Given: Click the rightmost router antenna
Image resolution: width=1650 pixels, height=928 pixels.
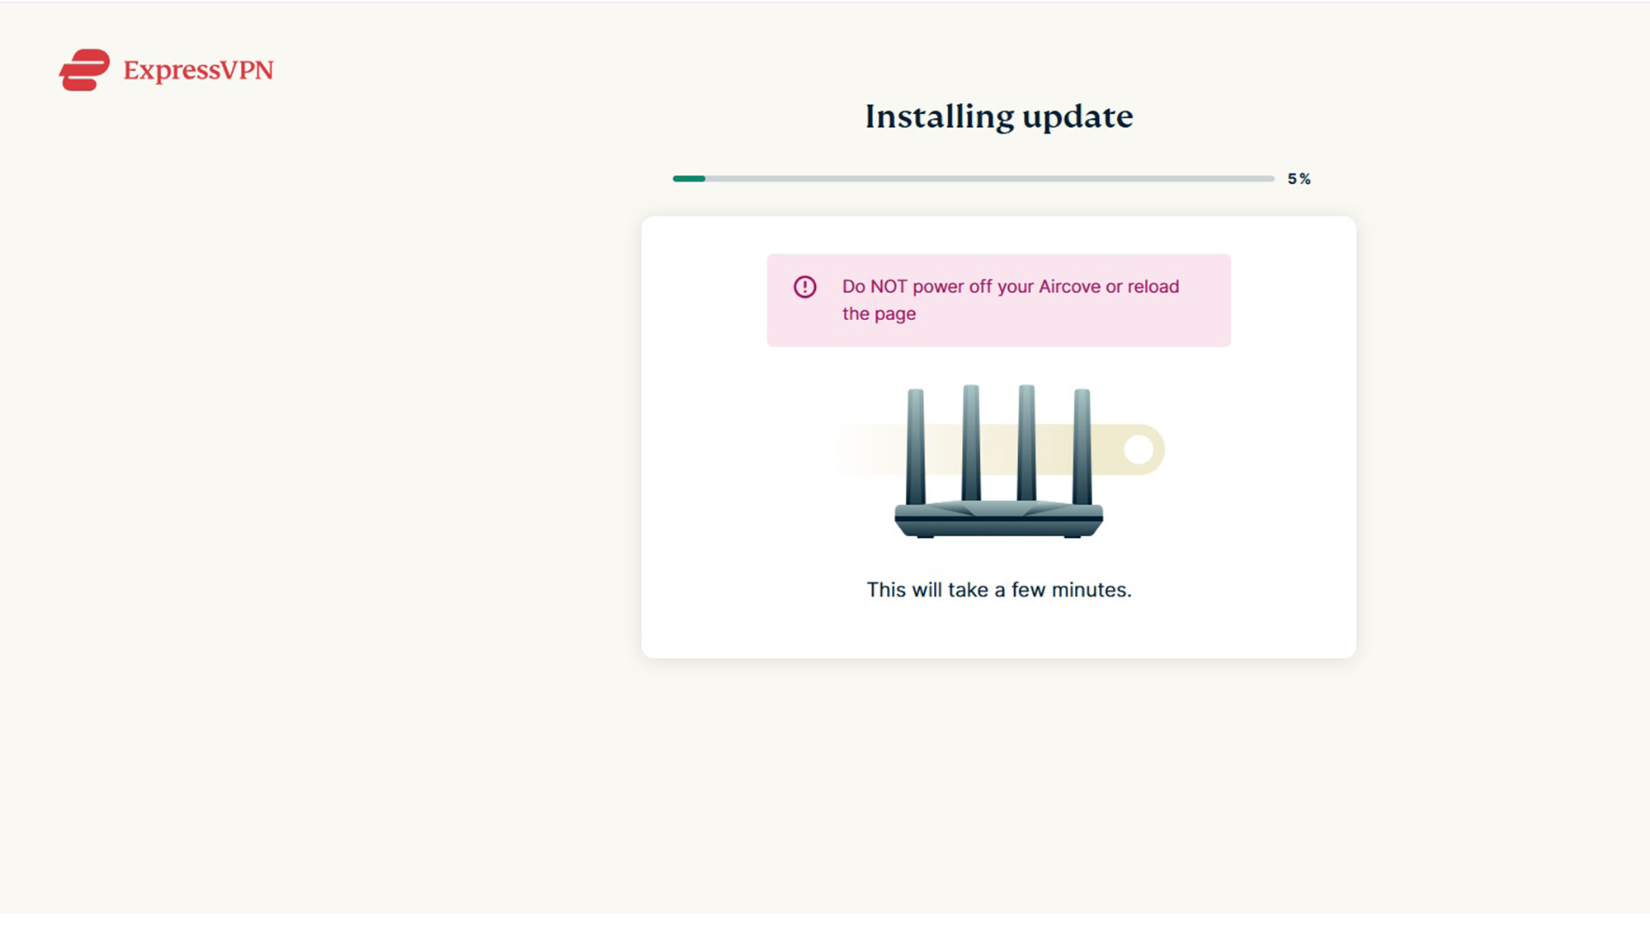Looking at the screenshot, I should pos(1082,445).
